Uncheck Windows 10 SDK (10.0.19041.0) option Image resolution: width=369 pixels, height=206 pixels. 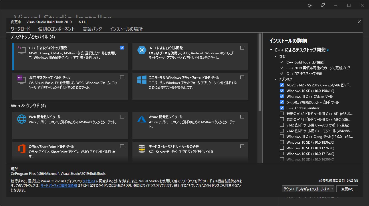pyautogui.click(x=282, y=91)
